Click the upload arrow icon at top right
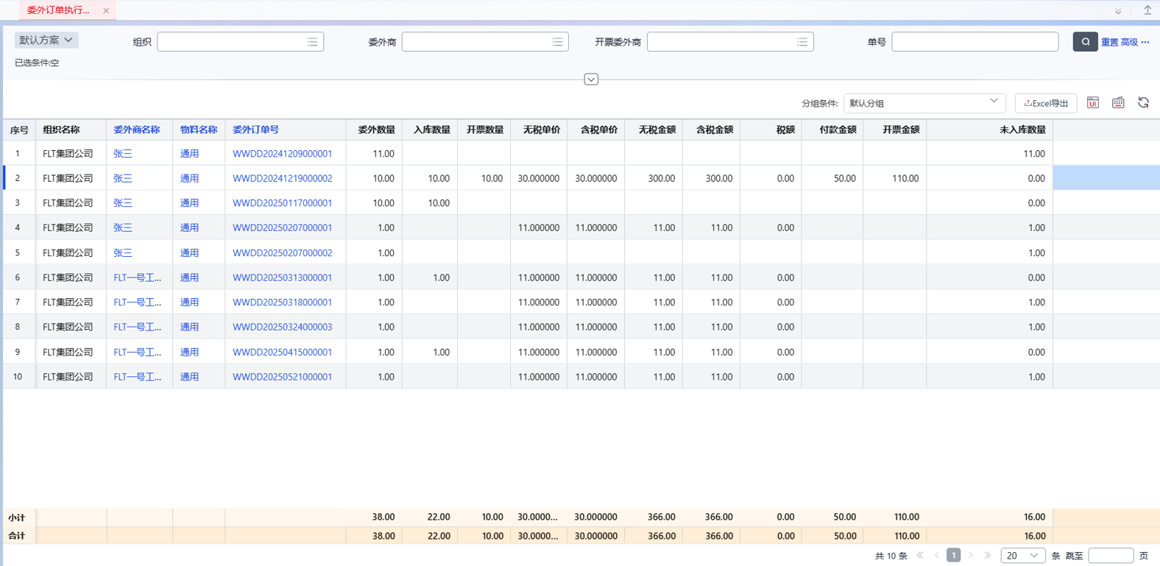This screenshot has width=1160, height=566. (x=1147, y=10)
